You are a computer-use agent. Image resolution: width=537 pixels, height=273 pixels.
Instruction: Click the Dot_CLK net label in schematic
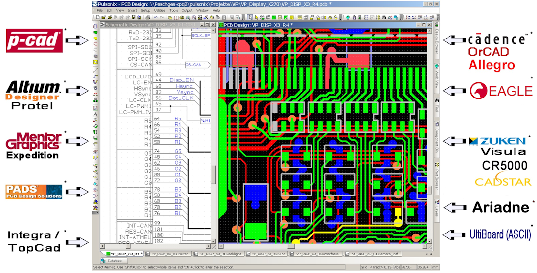[x=181, y=98]
